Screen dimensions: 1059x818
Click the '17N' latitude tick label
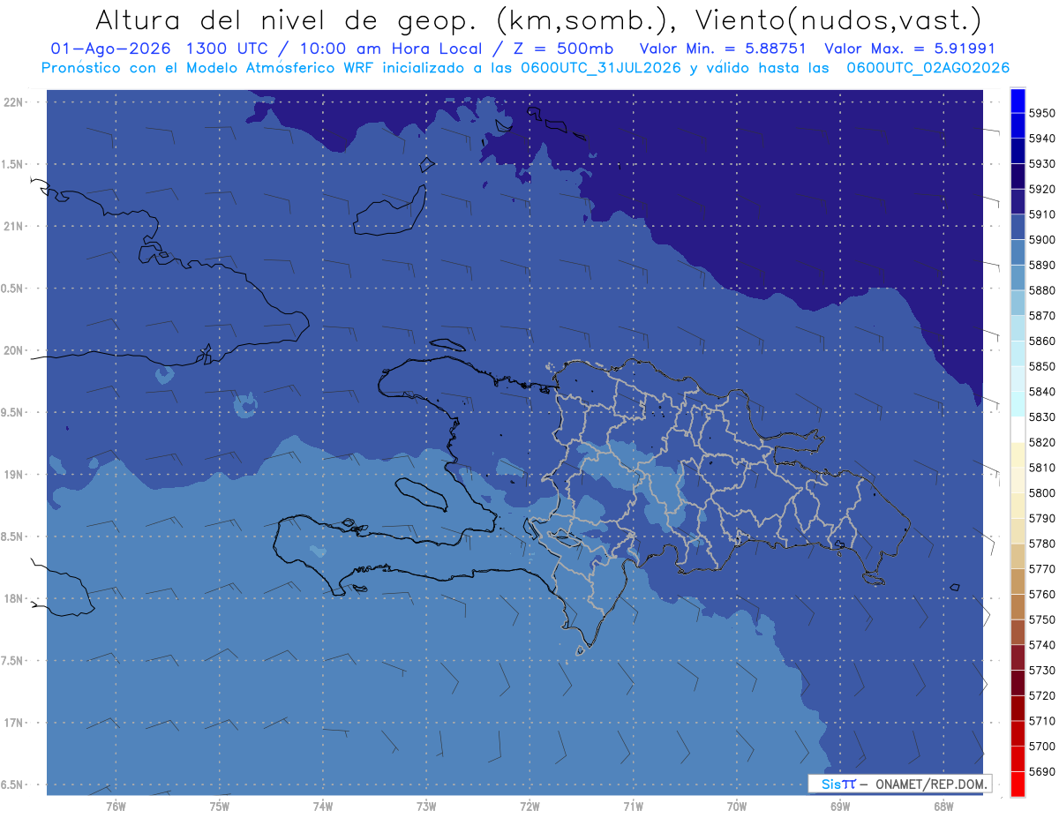click(12, 723)
